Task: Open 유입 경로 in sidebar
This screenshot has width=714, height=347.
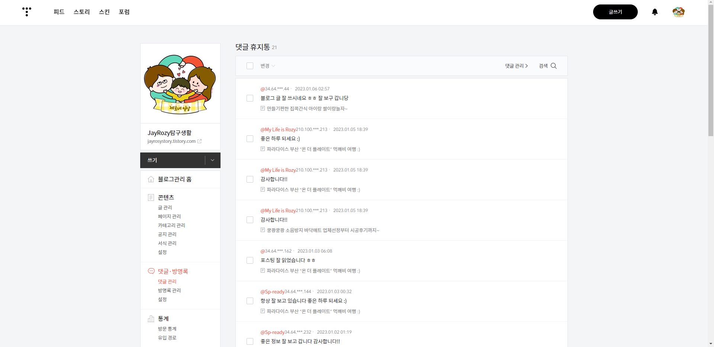Action: click(167, 338)
